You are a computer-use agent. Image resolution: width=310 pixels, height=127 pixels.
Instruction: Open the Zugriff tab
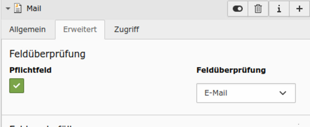click(127, 29)
